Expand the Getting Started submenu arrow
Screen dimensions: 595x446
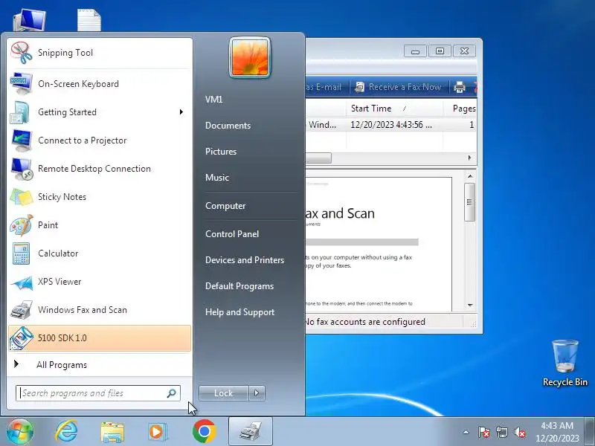tap(181, 112)
